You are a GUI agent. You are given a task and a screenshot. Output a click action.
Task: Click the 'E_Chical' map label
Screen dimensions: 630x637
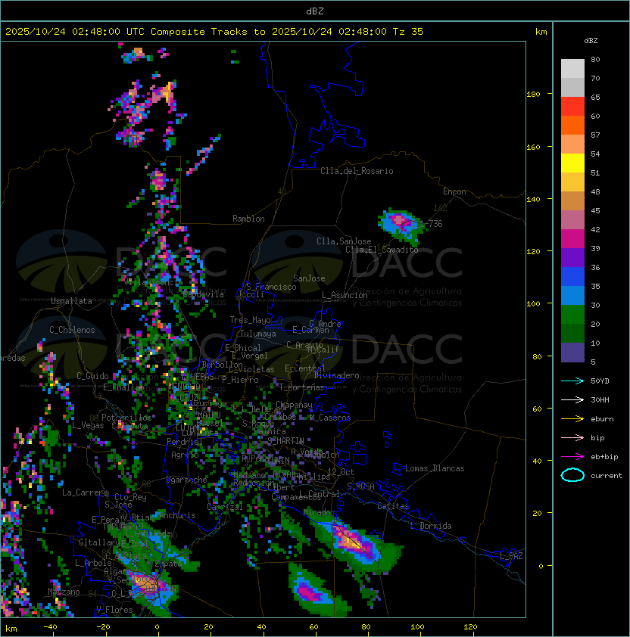(243, 348)
